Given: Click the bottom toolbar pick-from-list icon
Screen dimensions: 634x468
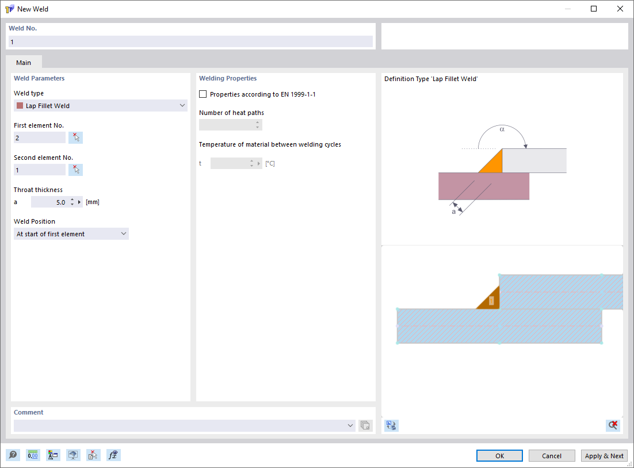Looking at the screenshot, I should pyautogui.click(x=93, y=455).
